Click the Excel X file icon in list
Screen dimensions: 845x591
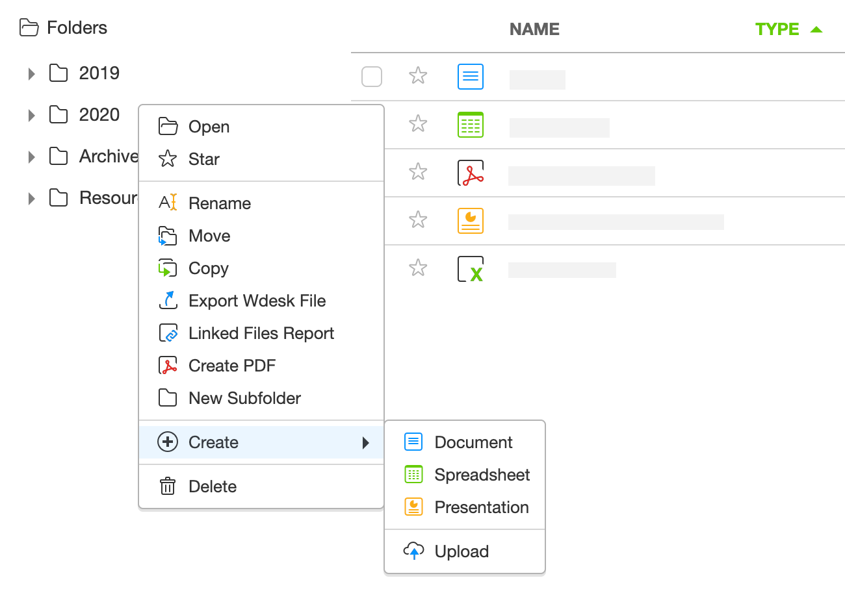point(471,269)
